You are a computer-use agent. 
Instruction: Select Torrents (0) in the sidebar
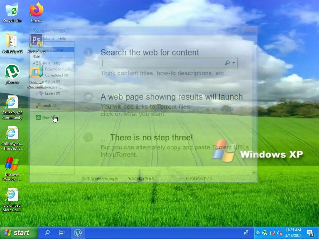tap(51, 63)
